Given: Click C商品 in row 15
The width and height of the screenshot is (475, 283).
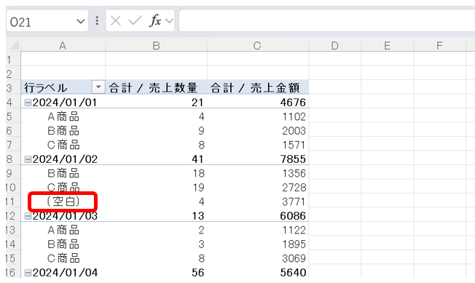Looking at the screenshot, I should coord(63,258).
